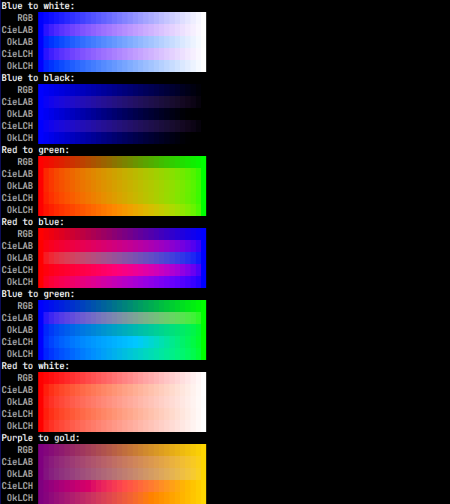Click the CieLAB gradient bar under Blue to black
The height and width of the screenshot is (504, 450).
[122, 102]
